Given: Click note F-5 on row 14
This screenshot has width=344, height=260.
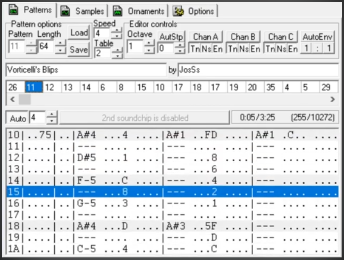Looking at the screenshot, I should pos(87,180).
